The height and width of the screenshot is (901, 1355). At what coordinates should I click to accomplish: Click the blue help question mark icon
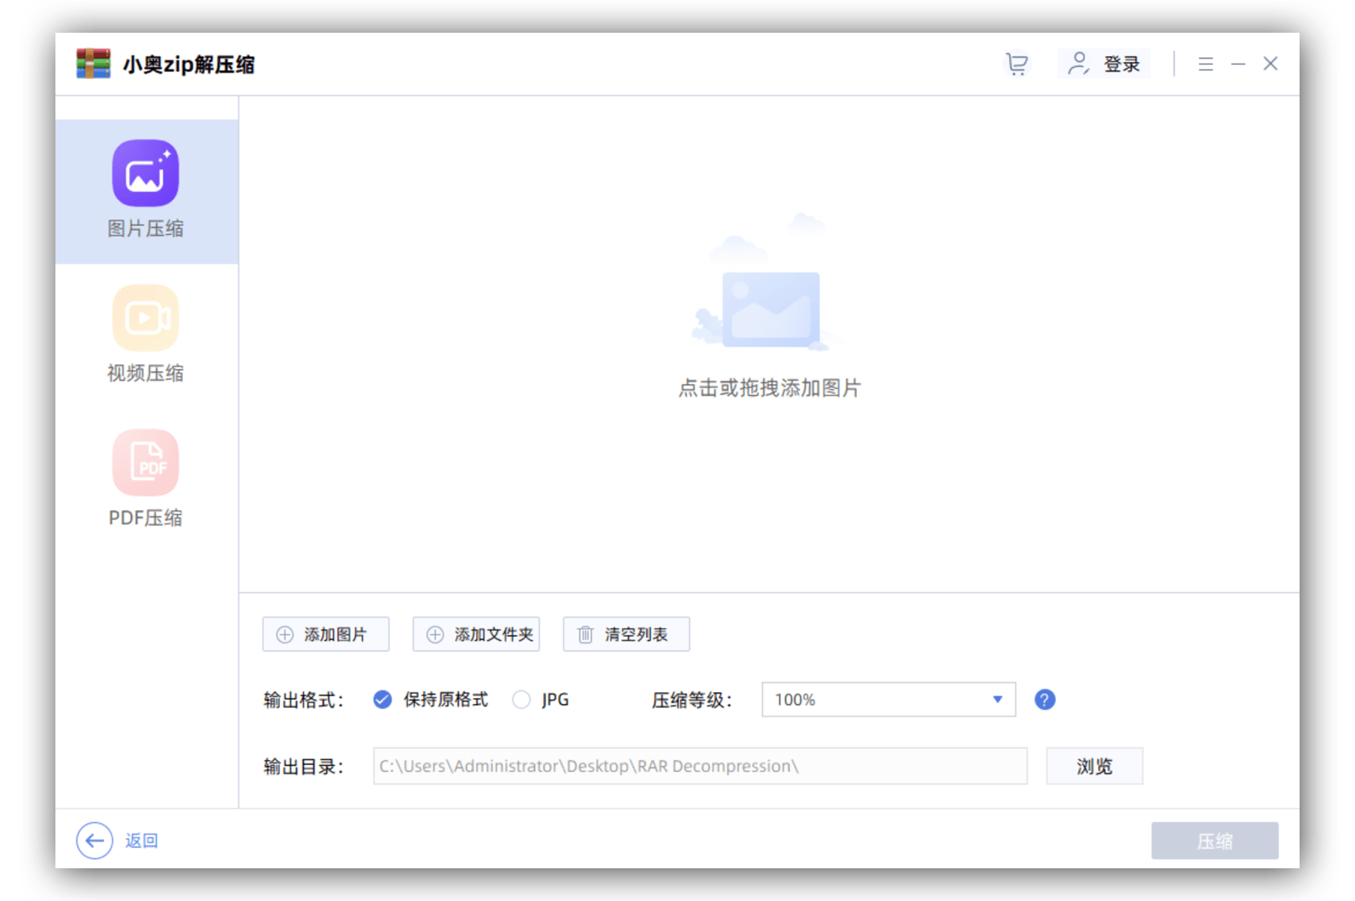1044,700
